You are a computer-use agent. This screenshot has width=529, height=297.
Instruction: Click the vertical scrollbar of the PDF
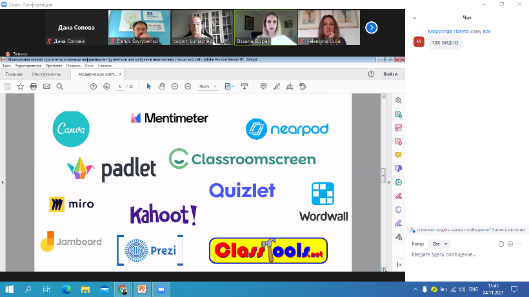tap(384, 175)
